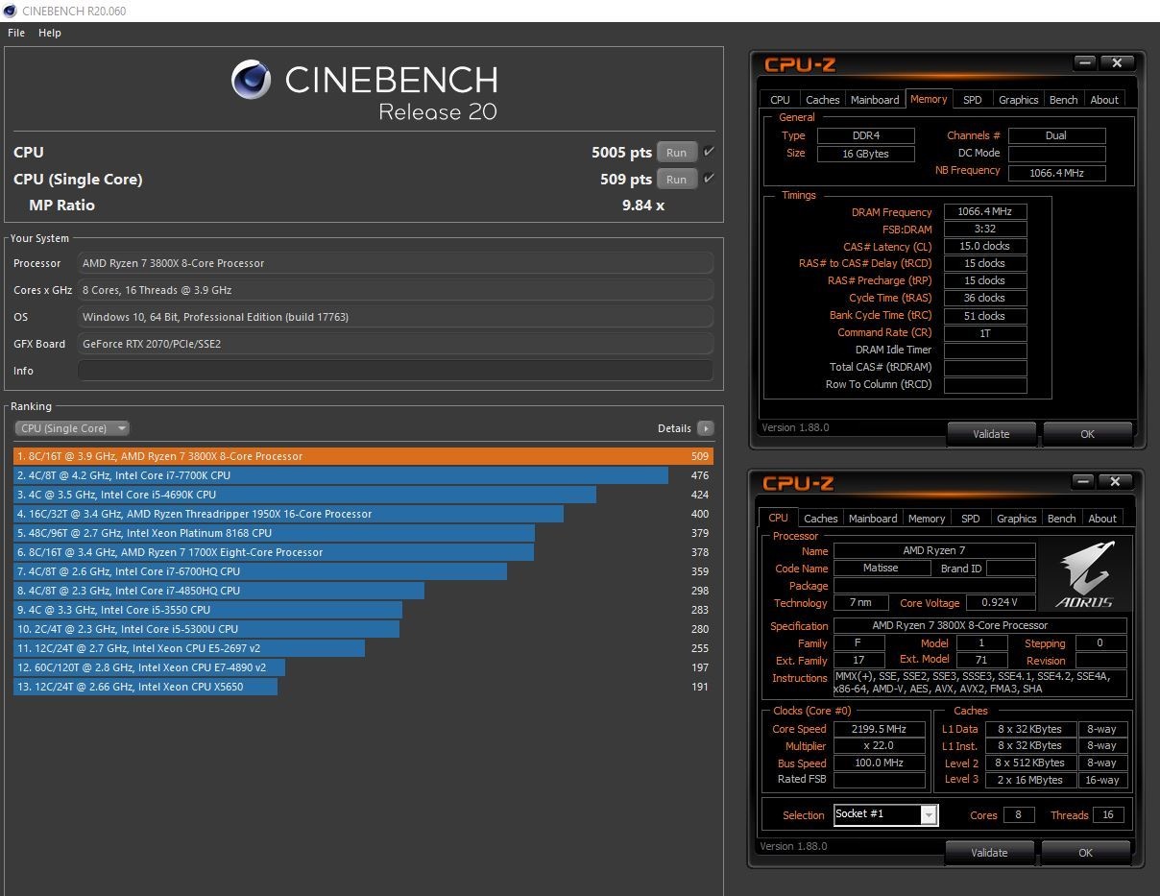This screenshot has width=1160, height=896.
Task: Click the CAS# Latency 15.0 clocks value
Action: click(985, 247)
